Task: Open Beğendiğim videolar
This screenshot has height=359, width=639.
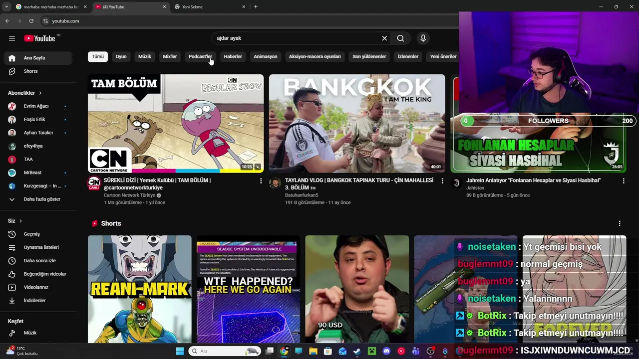Action: pyautogui.click(x=39, y=274)
